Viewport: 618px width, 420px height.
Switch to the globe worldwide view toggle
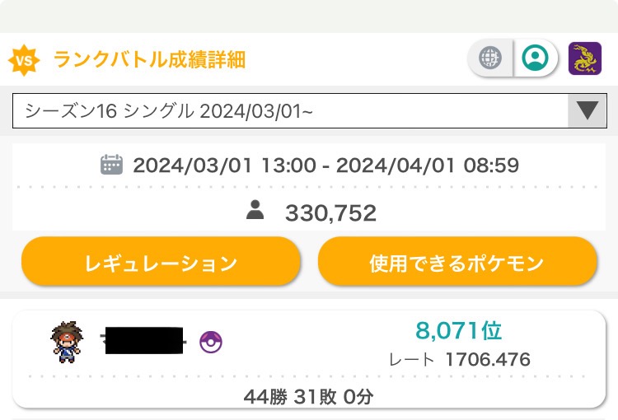[491, 59]
